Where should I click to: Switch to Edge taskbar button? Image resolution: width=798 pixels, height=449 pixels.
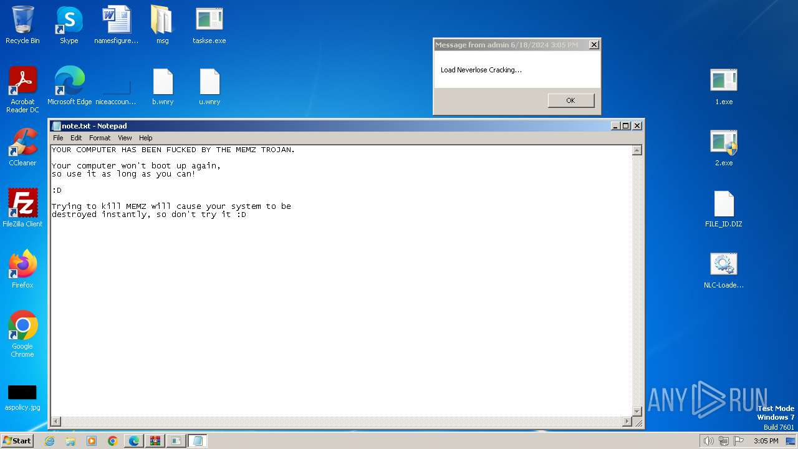pos(134,441)
